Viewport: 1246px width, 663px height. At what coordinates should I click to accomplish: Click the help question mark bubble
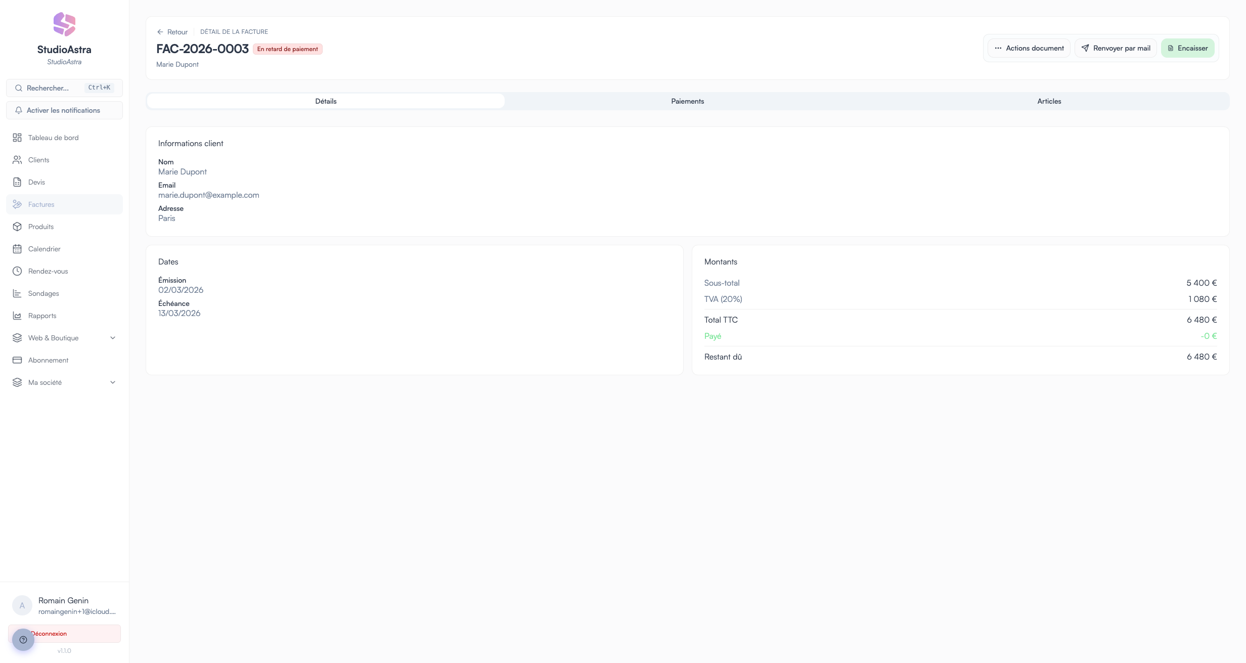click(x=23, y=640)
